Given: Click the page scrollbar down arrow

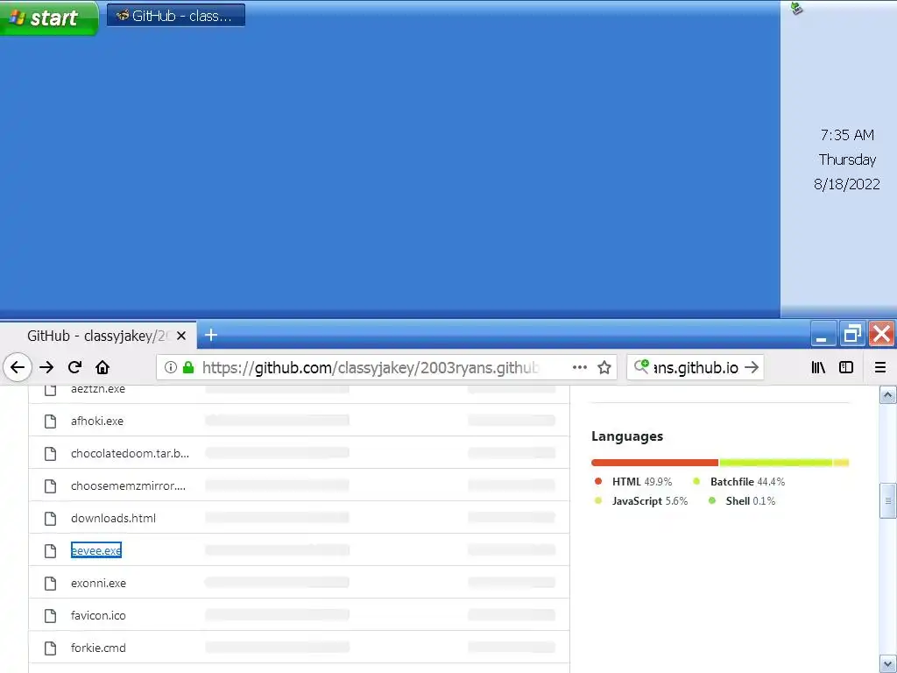Looking at the screenshot, I should pos(887,664).
